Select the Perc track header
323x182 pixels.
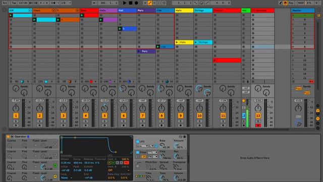pos(146,10)
